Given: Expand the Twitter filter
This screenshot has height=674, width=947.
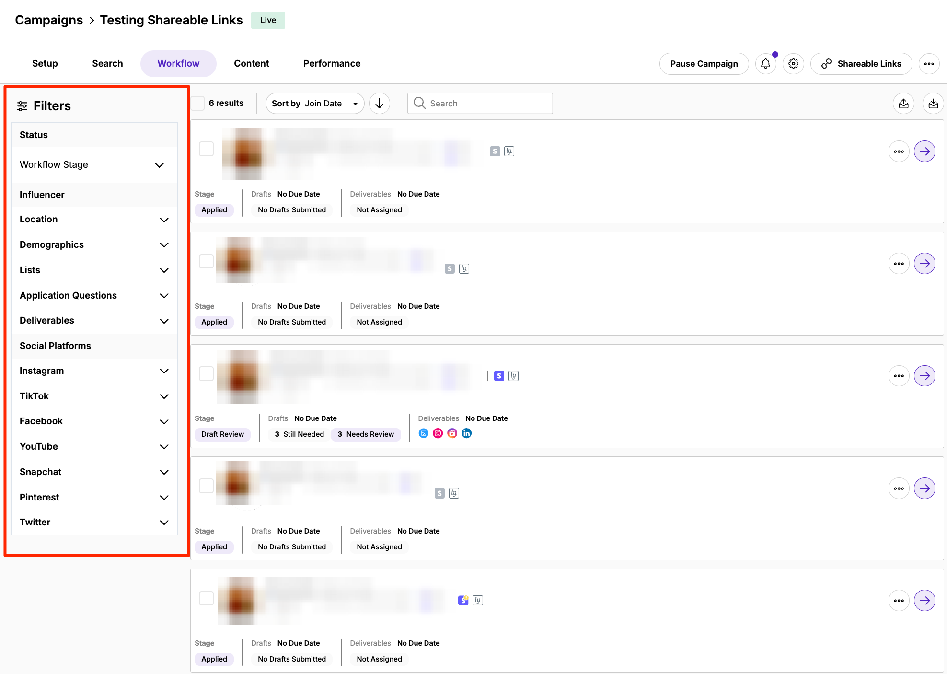Looking at the screenshot, I should tap(94, 523).
